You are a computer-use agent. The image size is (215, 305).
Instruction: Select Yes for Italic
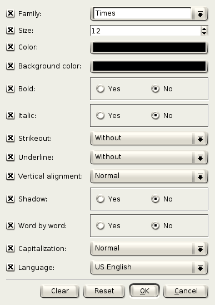(x=101, y=115)
